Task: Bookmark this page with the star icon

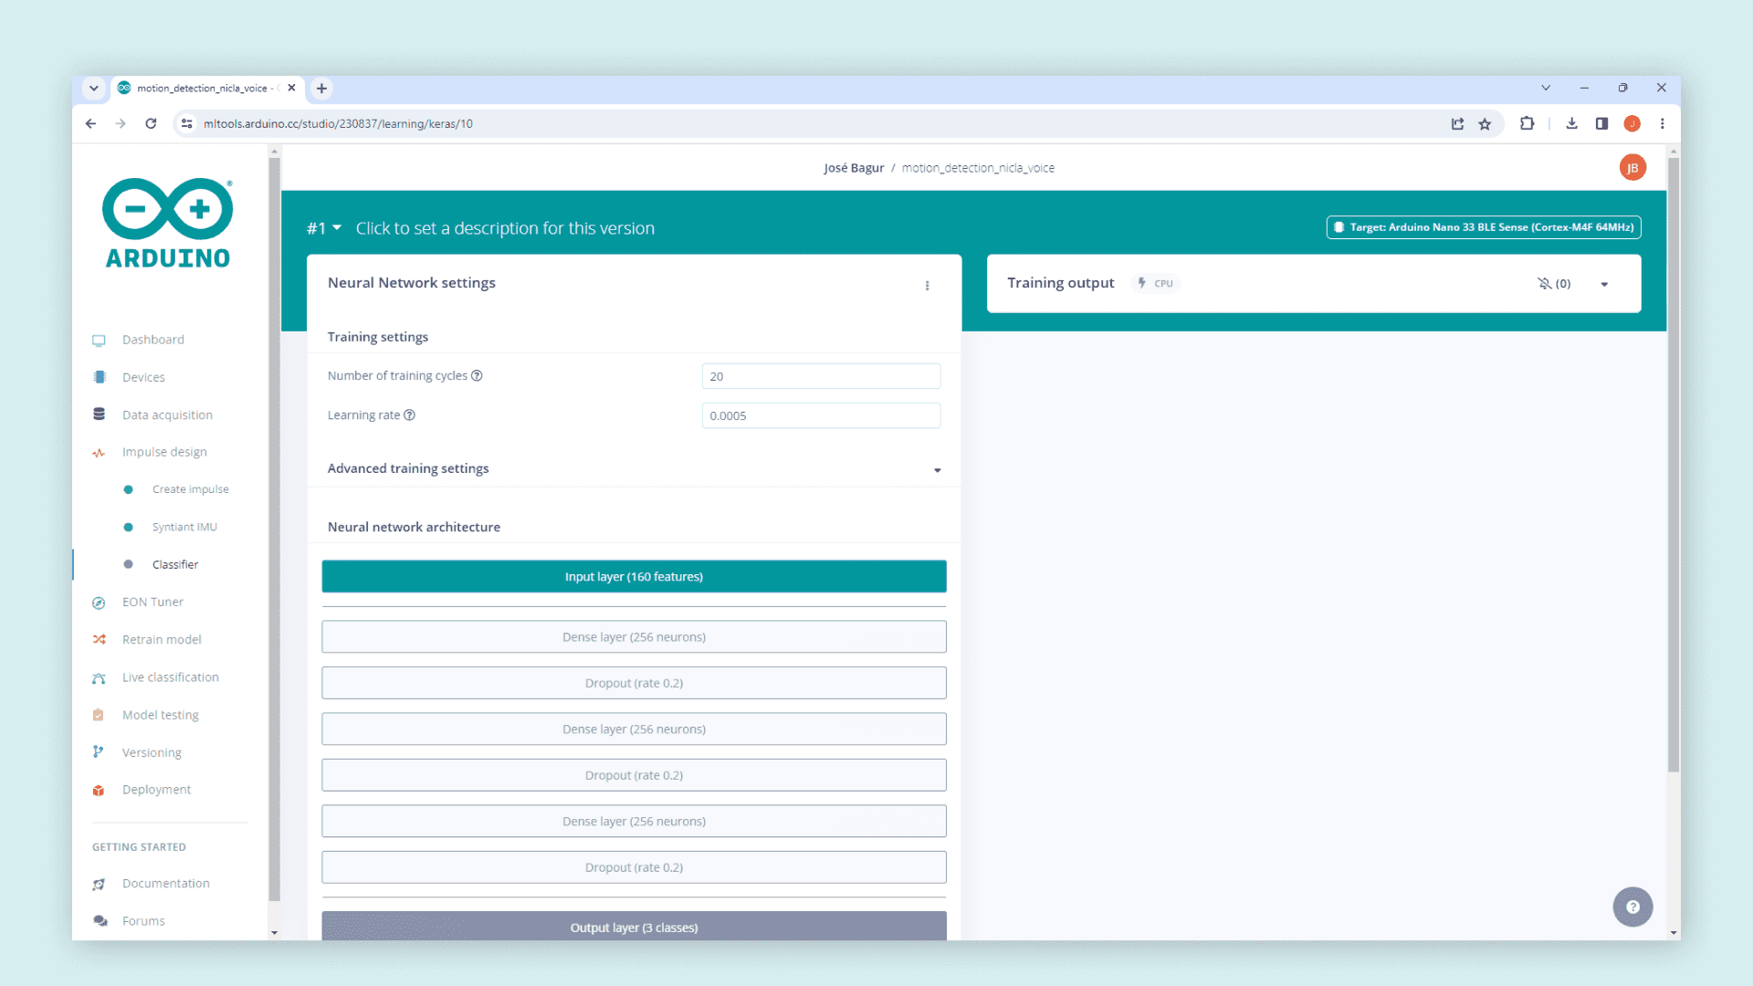Action: click(x=1485, y=124)
